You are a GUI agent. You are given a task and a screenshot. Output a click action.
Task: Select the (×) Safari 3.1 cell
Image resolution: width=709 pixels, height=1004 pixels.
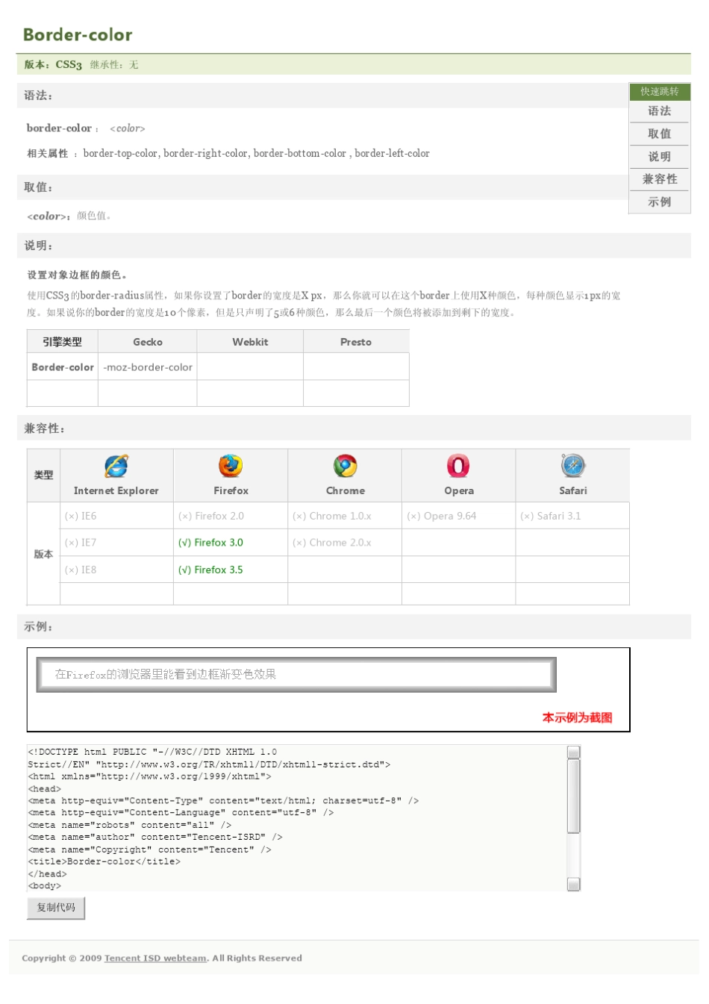572,516
